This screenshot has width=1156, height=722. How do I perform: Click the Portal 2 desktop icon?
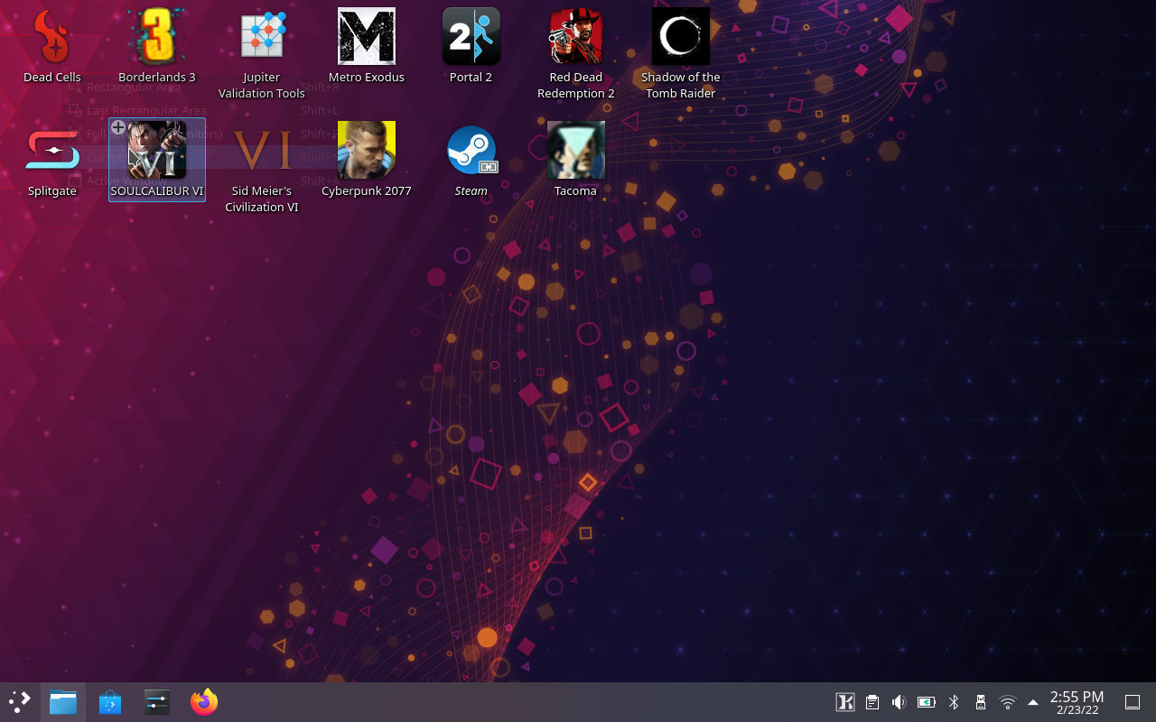[x=471, y=38]
